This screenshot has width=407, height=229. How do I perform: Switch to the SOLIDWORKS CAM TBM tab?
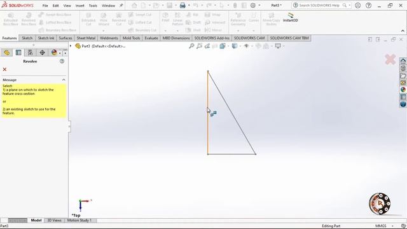tap(289, 38)
